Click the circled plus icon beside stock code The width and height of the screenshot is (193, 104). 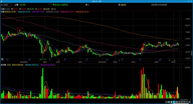(x=2, y=5)
